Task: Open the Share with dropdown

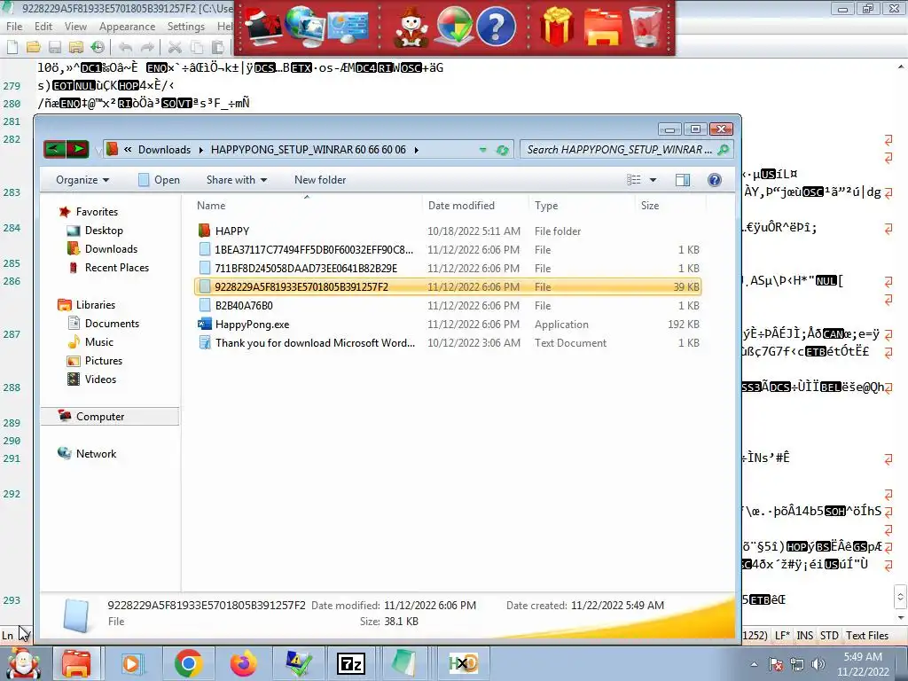Action: [236, 180]
